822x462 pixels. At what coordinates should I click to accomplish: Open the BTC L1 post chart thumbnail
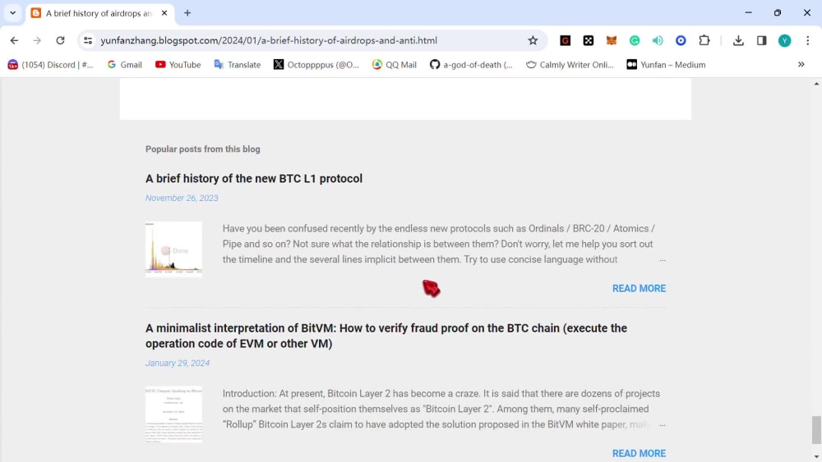pos(173,249)
